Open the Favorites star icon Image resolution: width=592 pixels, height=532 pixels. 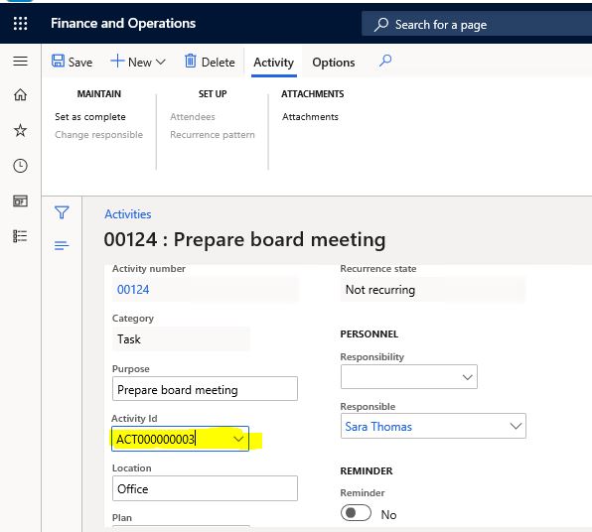point(21,131)
